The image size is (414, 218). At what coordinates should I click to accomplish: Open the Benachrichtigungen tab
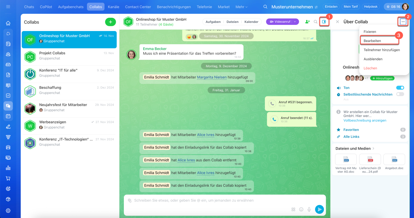click(174, 7)
